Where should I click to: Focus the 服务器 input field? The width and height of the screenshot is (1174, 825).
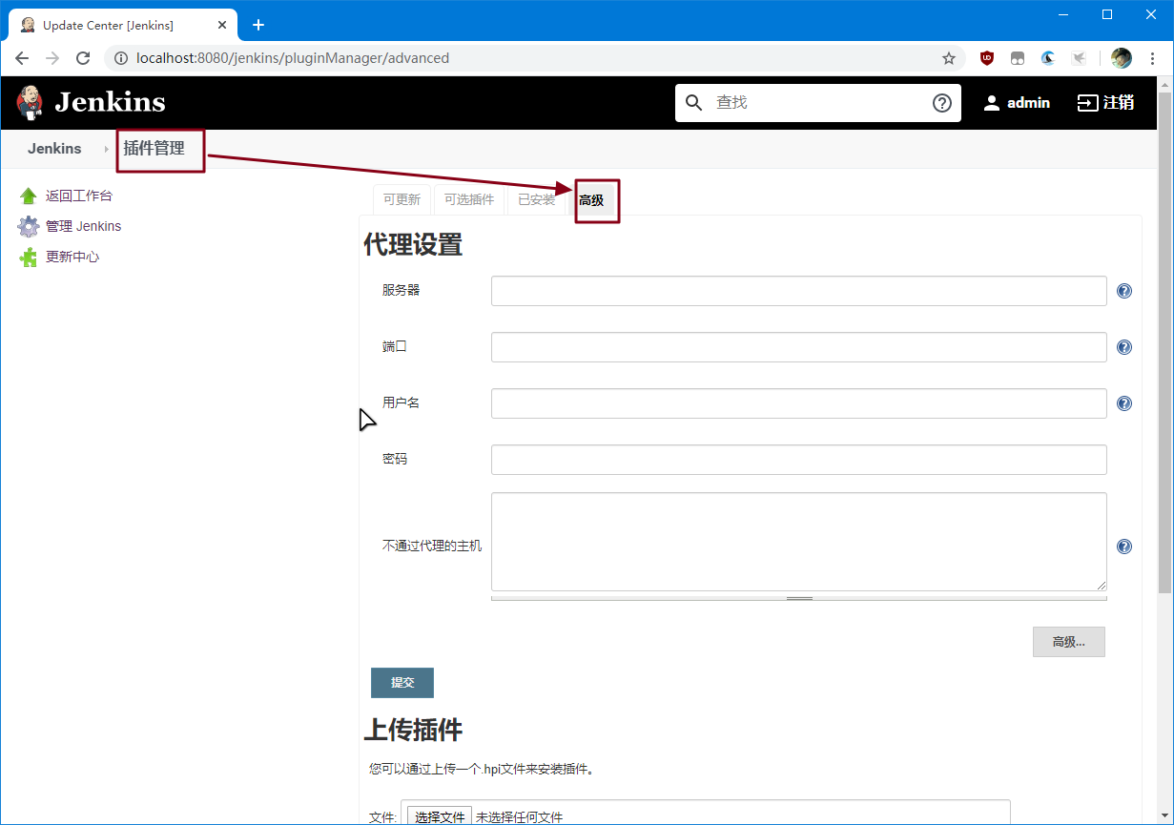tap(799, 291)
